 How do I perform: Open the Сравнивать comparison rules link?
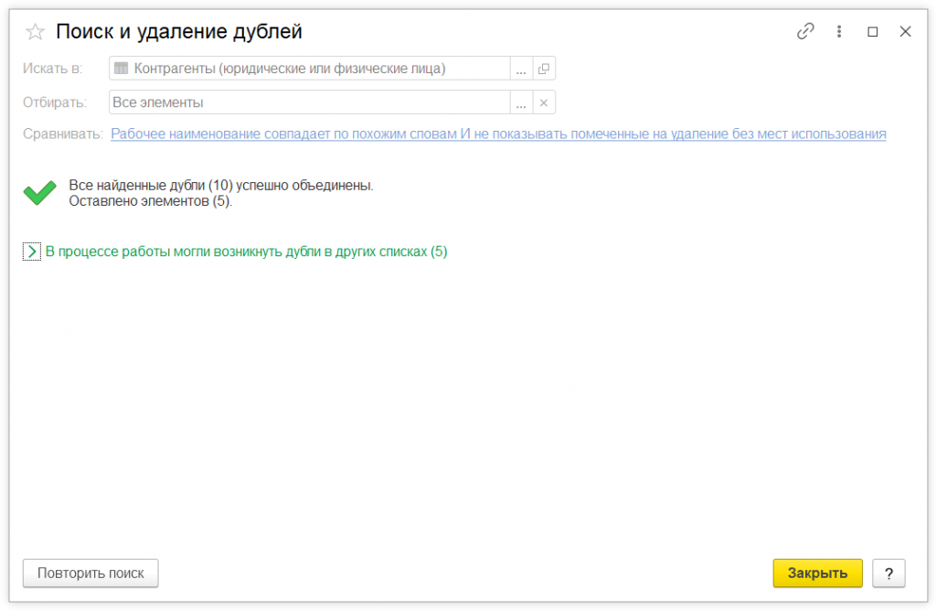tap(498, 134)
